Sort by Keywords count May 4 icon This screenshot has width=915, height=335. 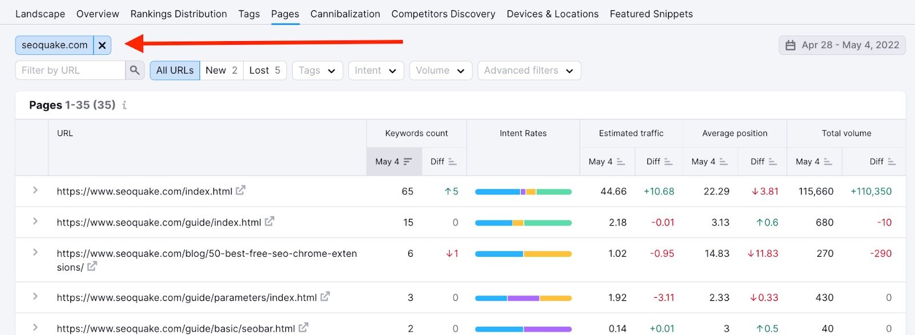tap(407, 162)
